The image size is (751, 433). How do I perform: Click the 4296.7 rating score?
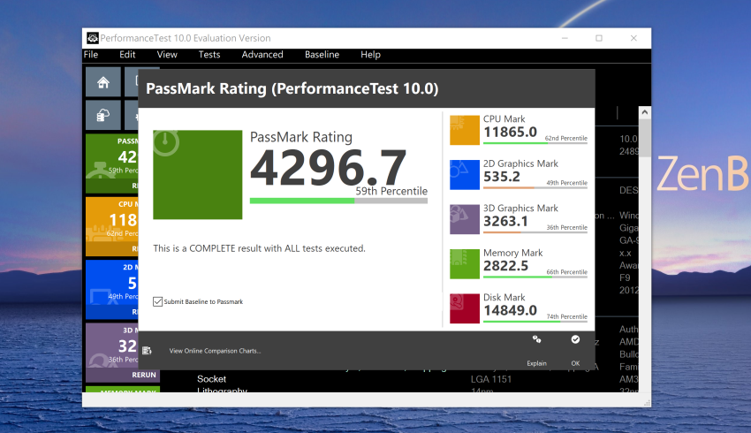[x=329, y=167]
